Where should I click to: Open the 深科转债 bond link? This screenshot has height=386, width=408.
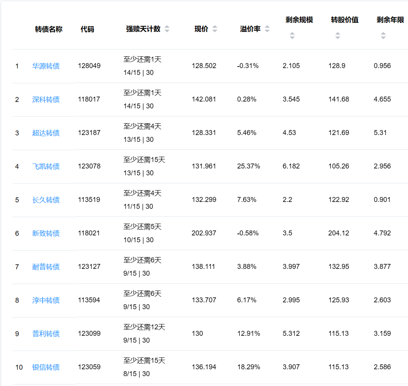[x=46, y=100]
